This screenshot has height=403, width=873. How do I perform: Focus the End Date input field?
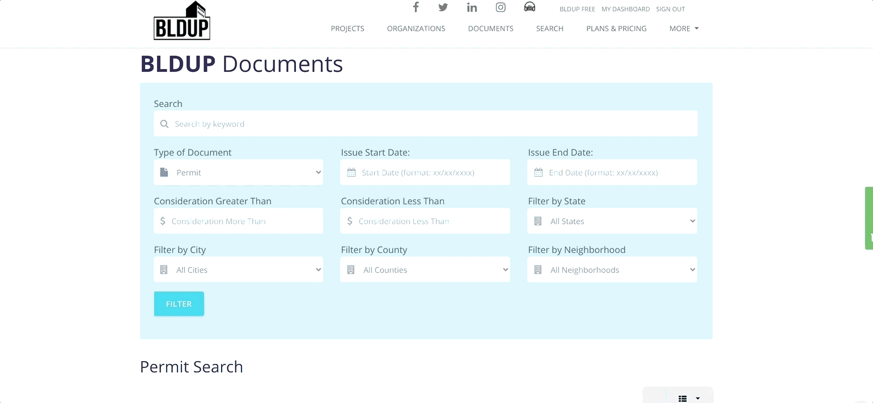[612, 172]
